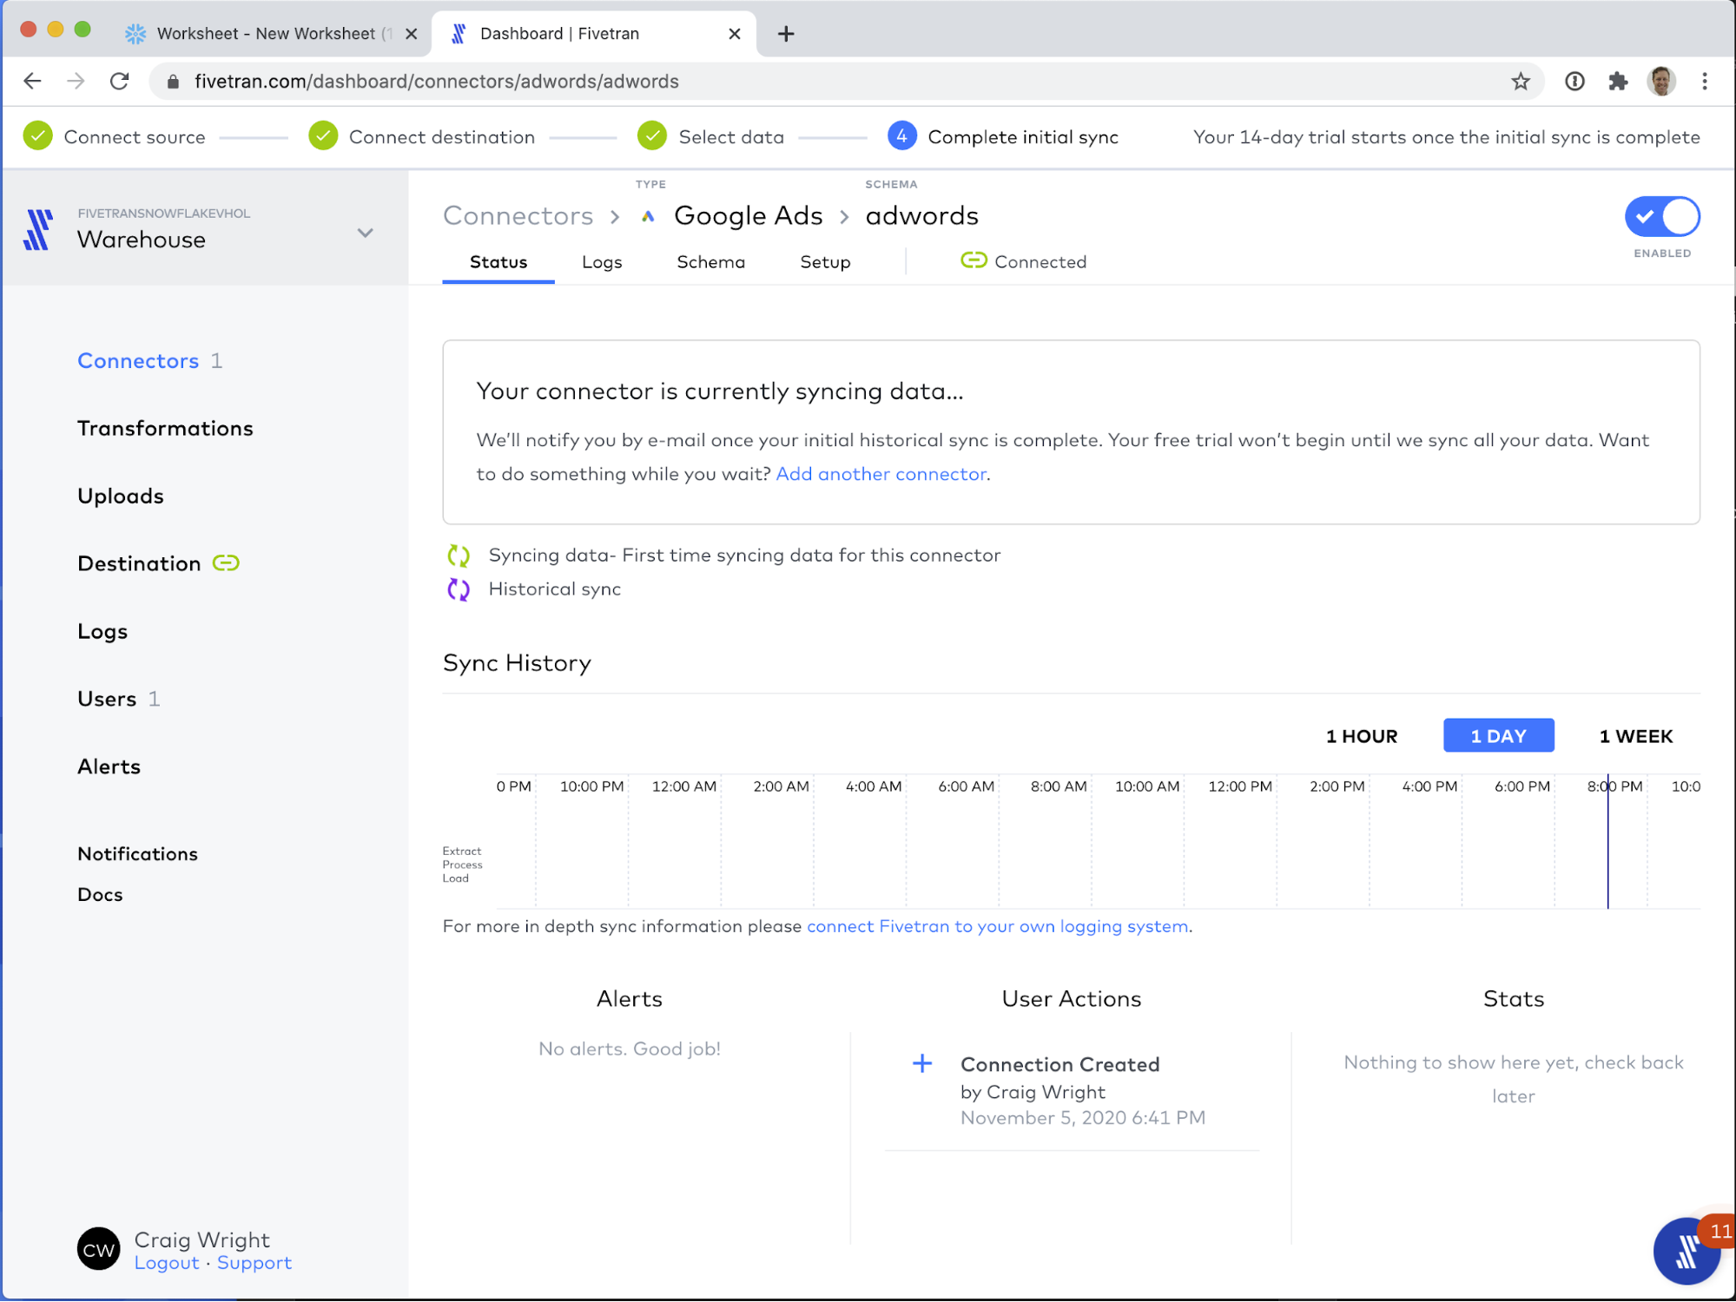This screenshot has width=1736, height=1302.
Task: Switch to the Schema tab
Action: point(710,262)
